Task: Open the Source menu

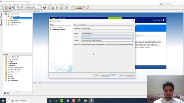Action: [x=22, y=4]
